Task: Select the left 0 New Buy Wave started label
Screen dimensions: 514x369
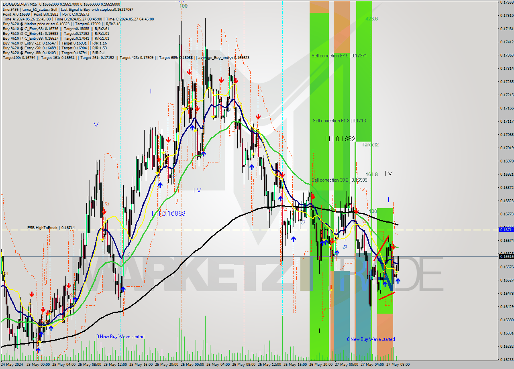Action: pyautogui.click(x=120, y=337)
